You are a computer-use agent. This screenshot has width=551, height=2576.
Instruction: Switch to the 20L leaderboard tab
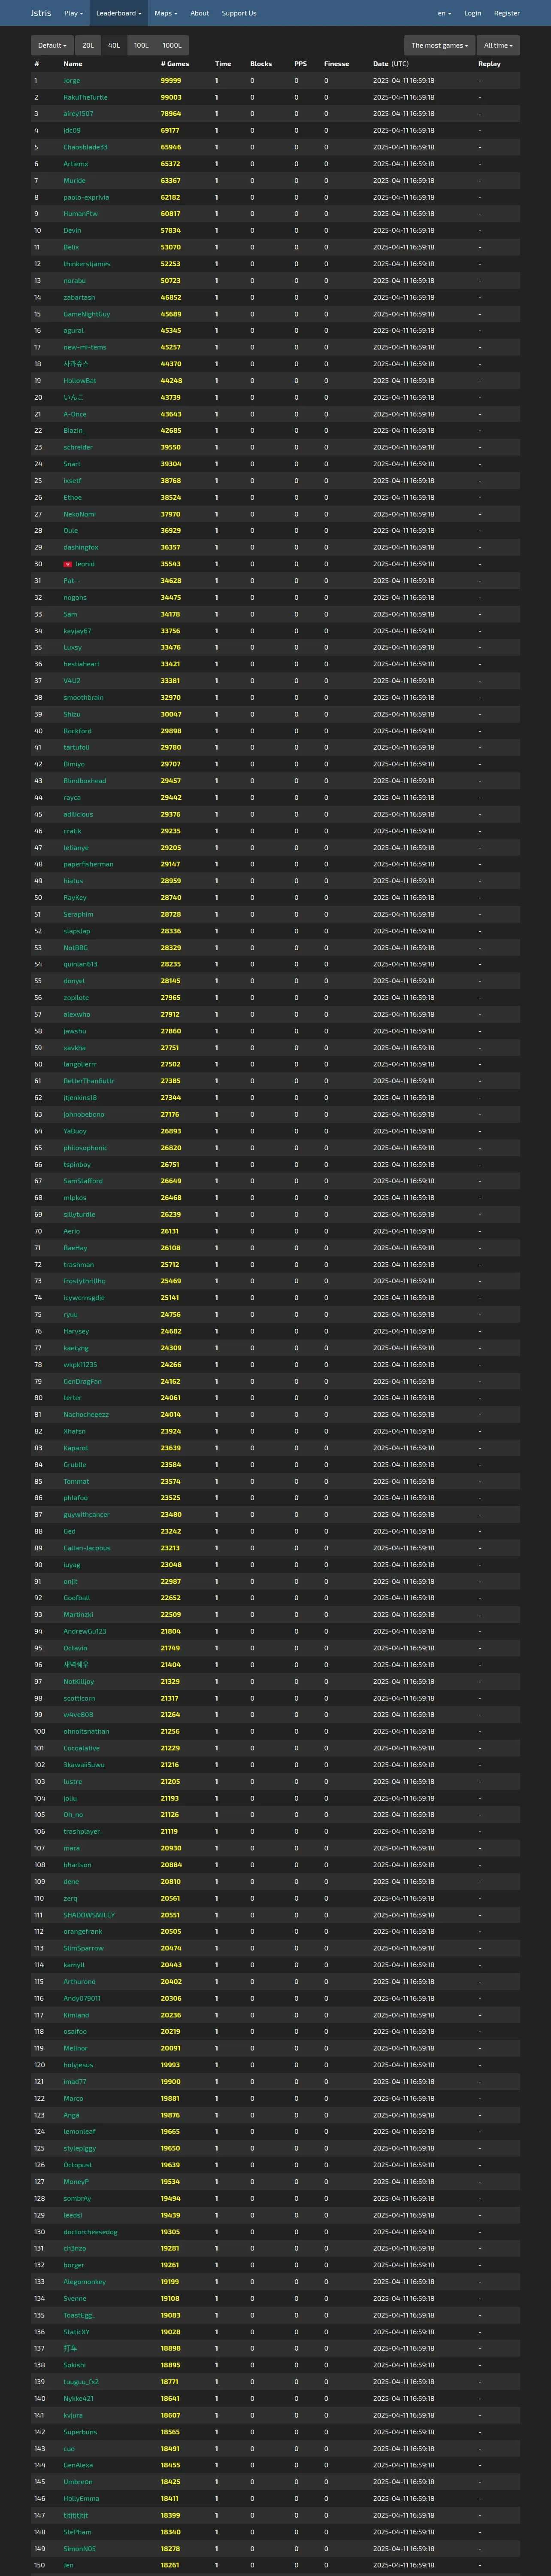point(88,45)
